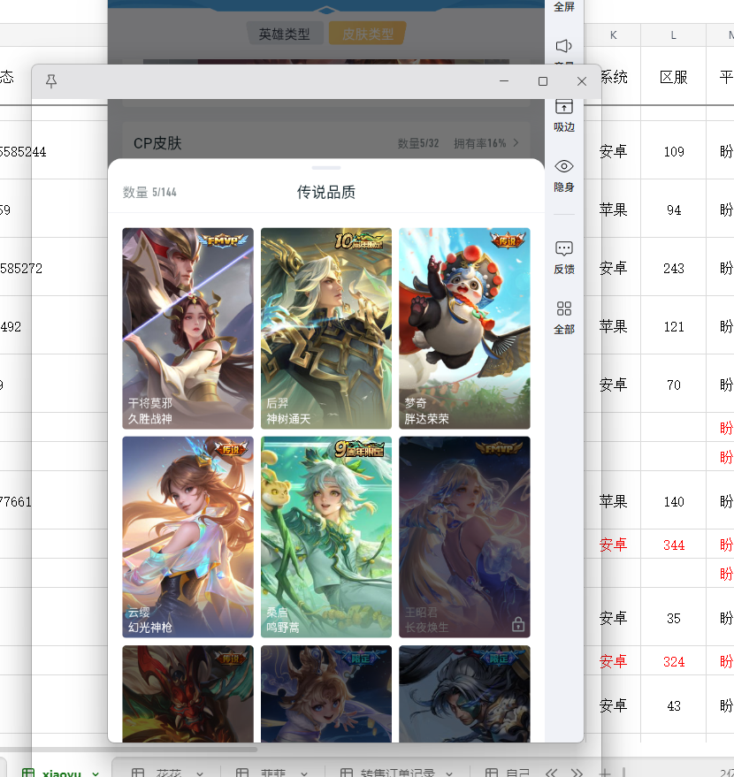Click the FMVP badge on 王昭君 card
The height and width of the screenshot is (777, 734).
(499, 448)
